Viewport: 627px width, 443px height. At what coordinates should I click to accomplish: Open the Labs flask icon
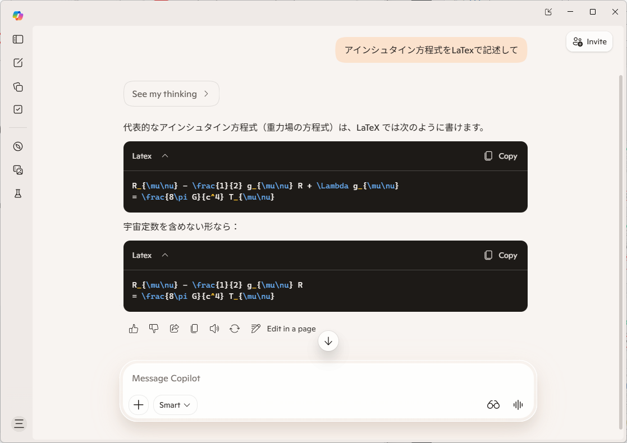point(18,193)
